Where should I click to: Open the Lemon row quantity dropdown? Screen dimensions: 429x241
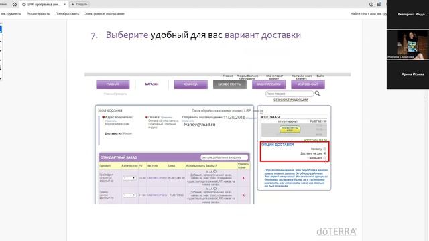pyautogui.click(x=129, y=195)
